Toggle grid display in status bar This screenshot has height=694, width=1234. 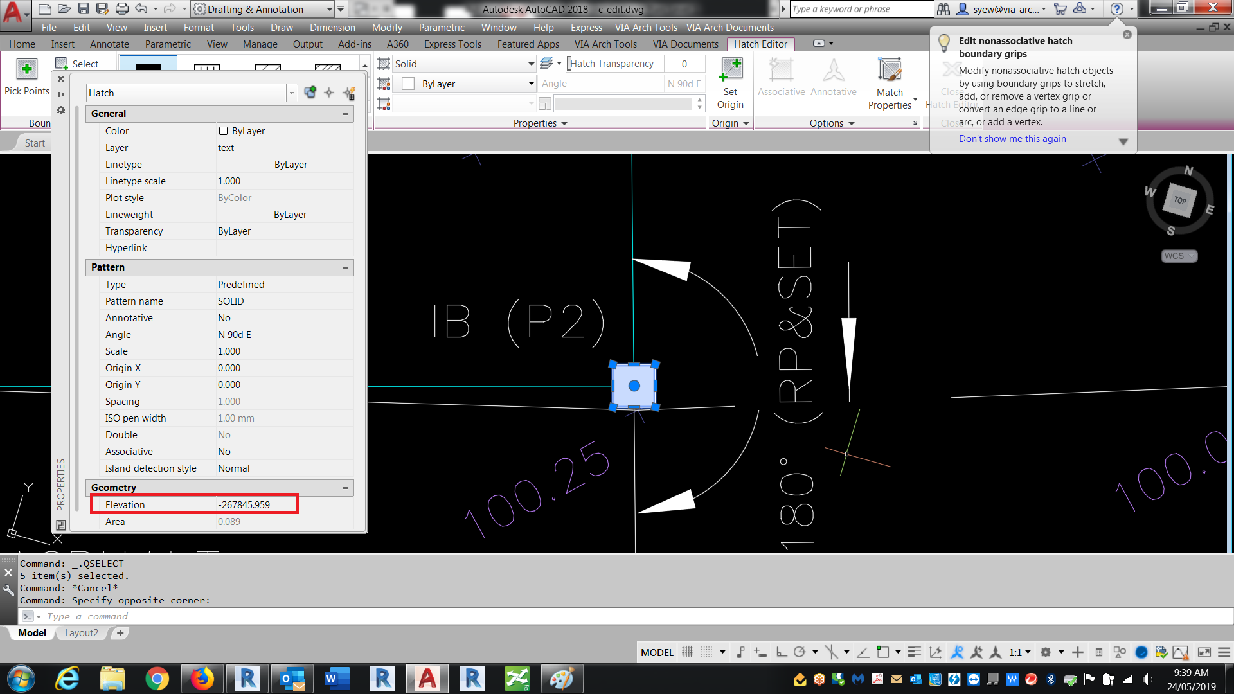[687, 652]
